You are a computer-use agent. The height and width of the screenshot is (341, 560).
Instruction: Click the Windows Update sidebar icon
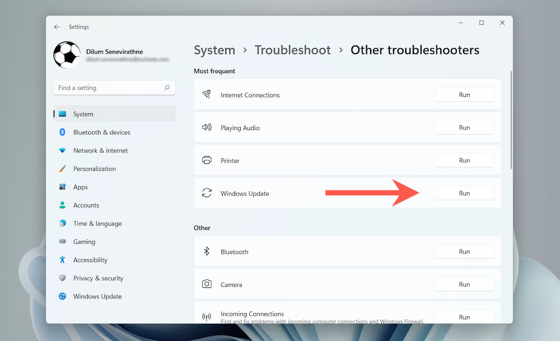pos(62,296)
